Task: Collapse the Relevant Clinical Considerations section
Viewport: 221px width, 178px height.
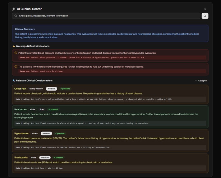Action: 201,81
